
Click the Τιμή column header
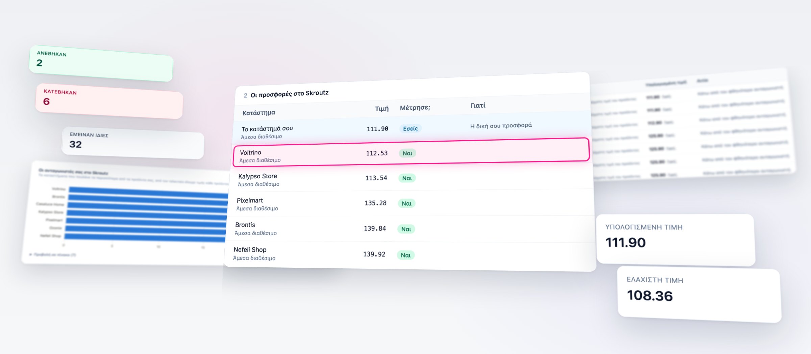pyautogui.click(x=382, y=109)
